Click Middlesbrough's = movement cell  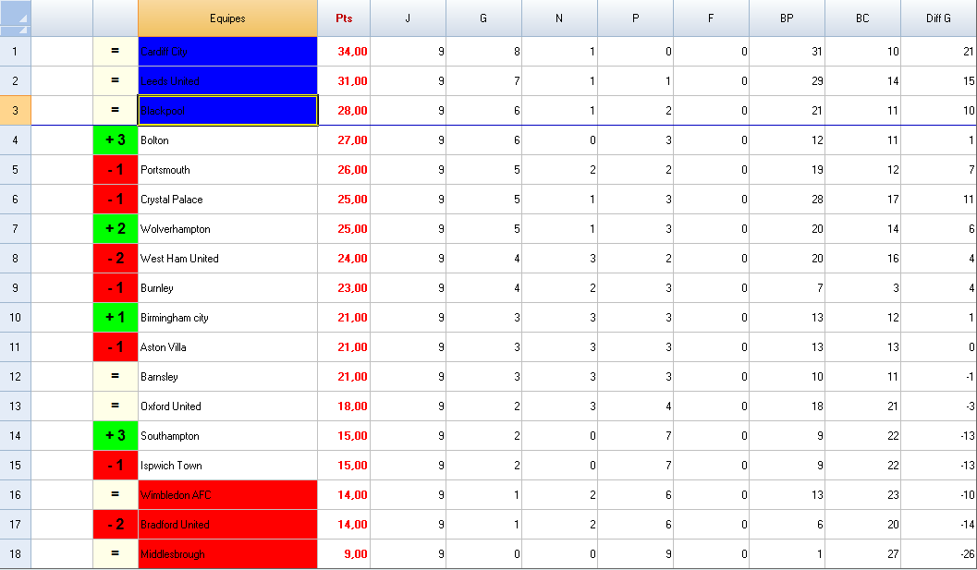pos(116,553)
